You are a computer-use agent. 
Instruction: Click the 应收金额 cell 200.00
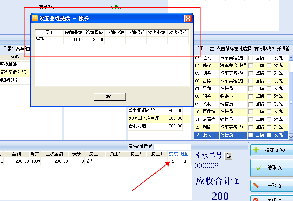pos(54,161)
